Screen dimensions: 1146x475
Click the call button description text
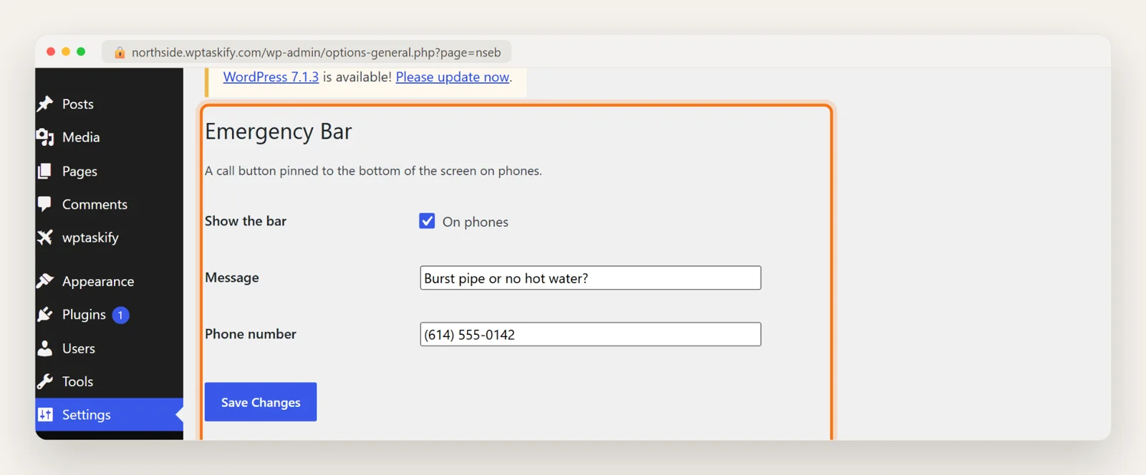pyautogui.click(x=373, y=171)
